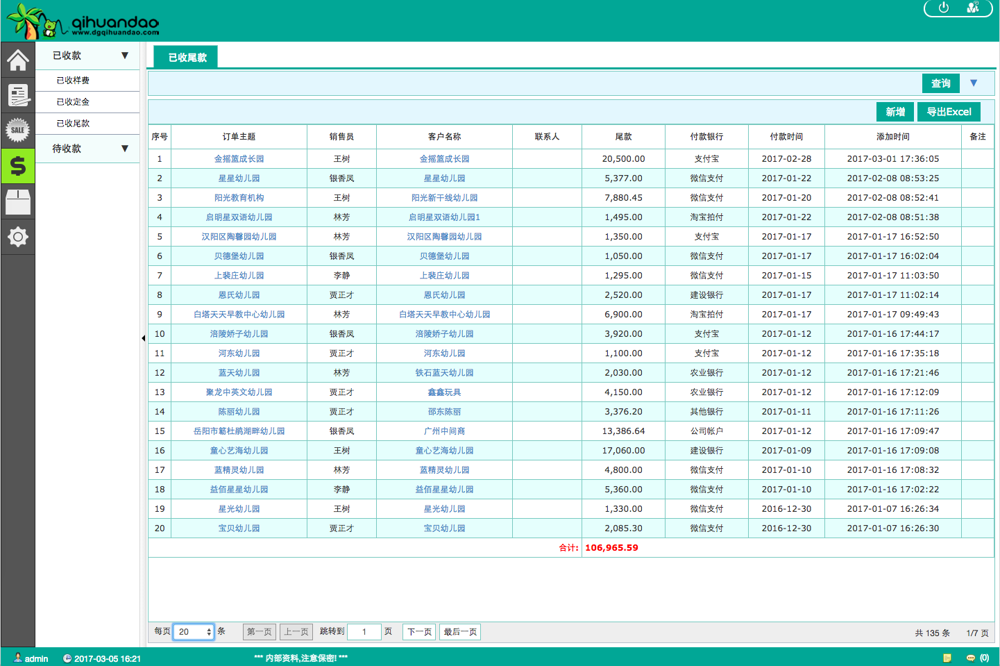Expand the 待收款 menu section
Viewport: 1000px width, 666px height.
[125, 149]
